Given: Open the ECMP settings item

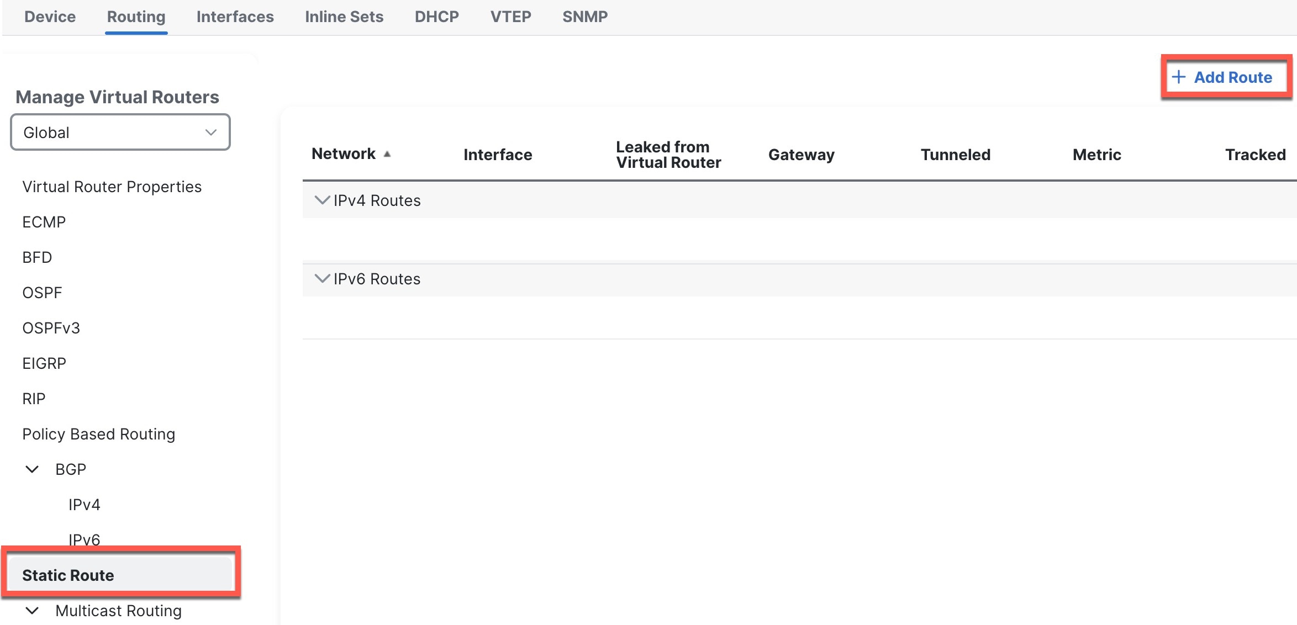Looking at the screenshot, I should point(44,222).
